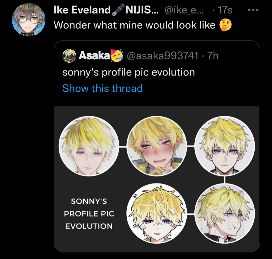Screen dimensions: 272x259
Task: Open the @asaka993741 handle
Action: point(163,56)
